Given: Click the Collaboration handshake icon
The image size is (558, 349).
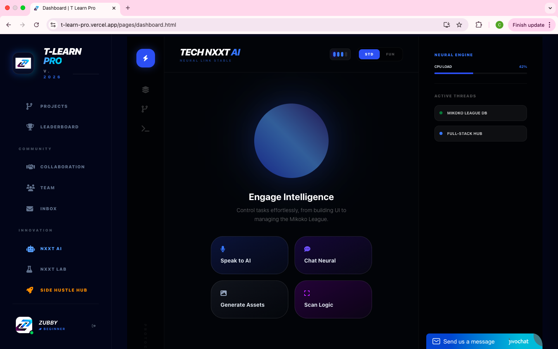Looking at the screenshot, I should [31, 167].
